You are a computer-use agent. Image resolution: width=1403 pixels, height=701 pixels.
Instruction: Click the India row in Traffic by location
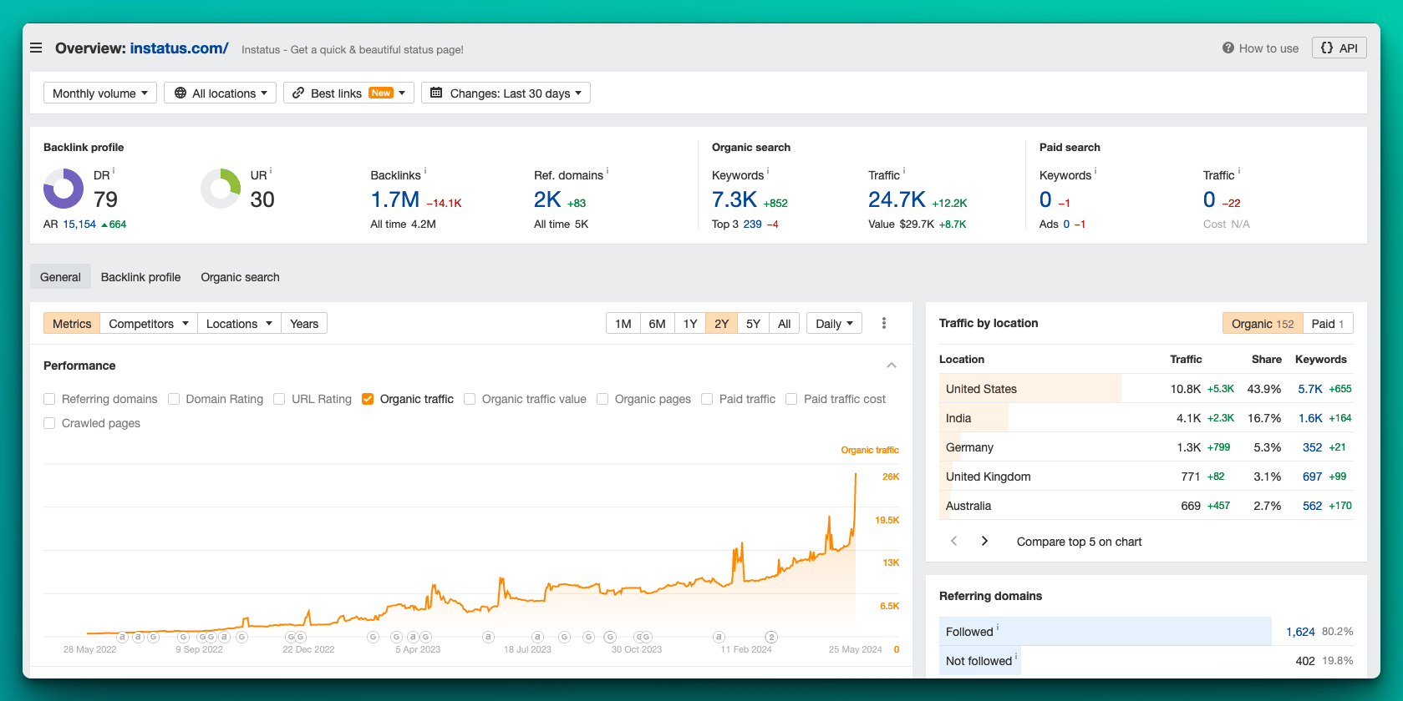pyautogui.click(x=1146, y=418)
